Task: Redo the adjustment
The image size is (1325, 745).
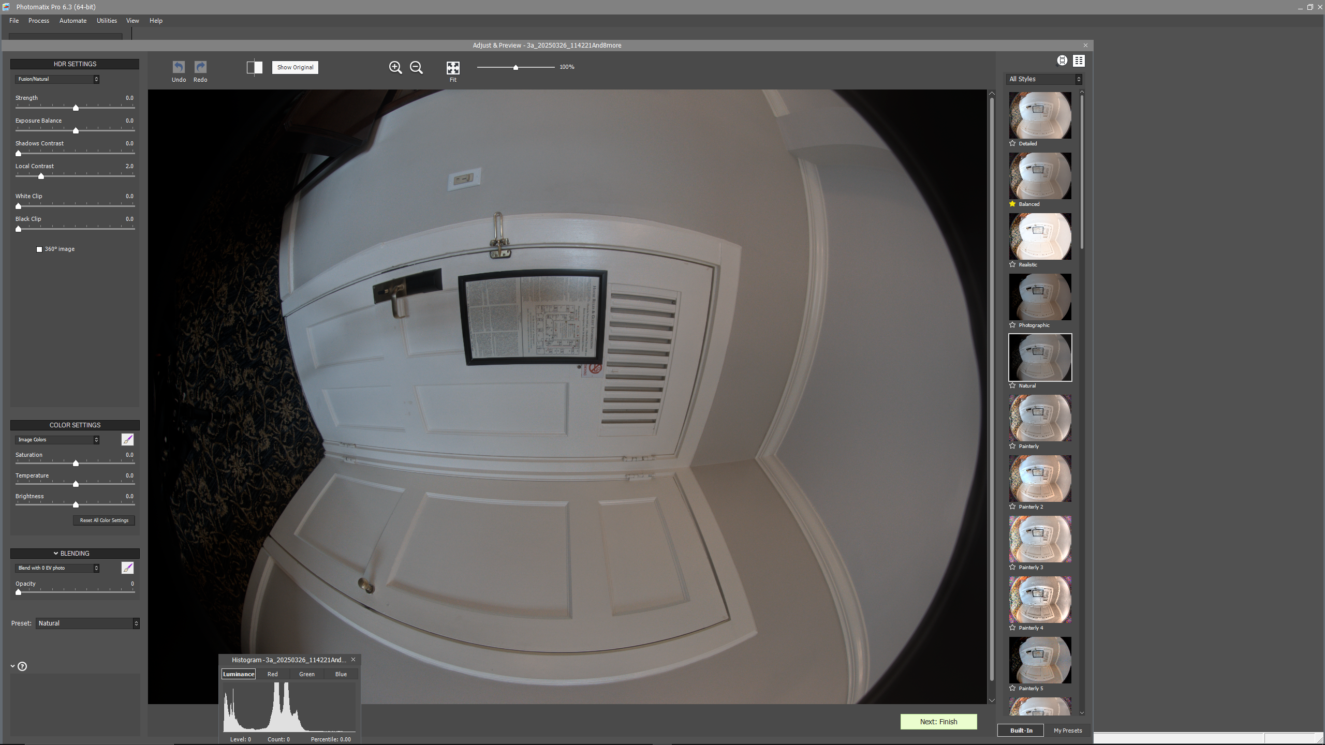Action: click(200, 67)
